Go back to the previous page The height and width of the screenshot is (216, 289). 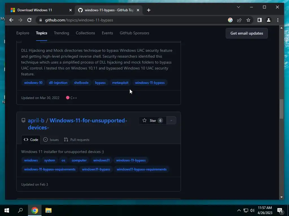(x=11, y=20)
